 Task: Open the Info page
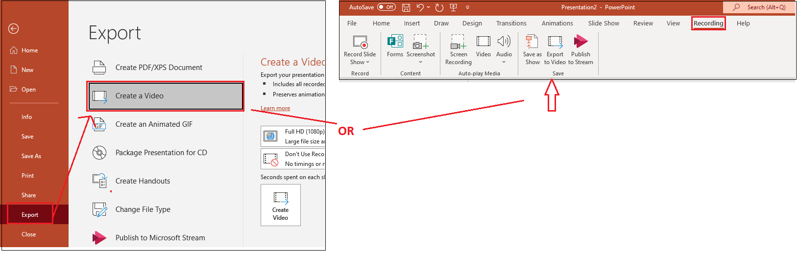[x=26, y=117]
